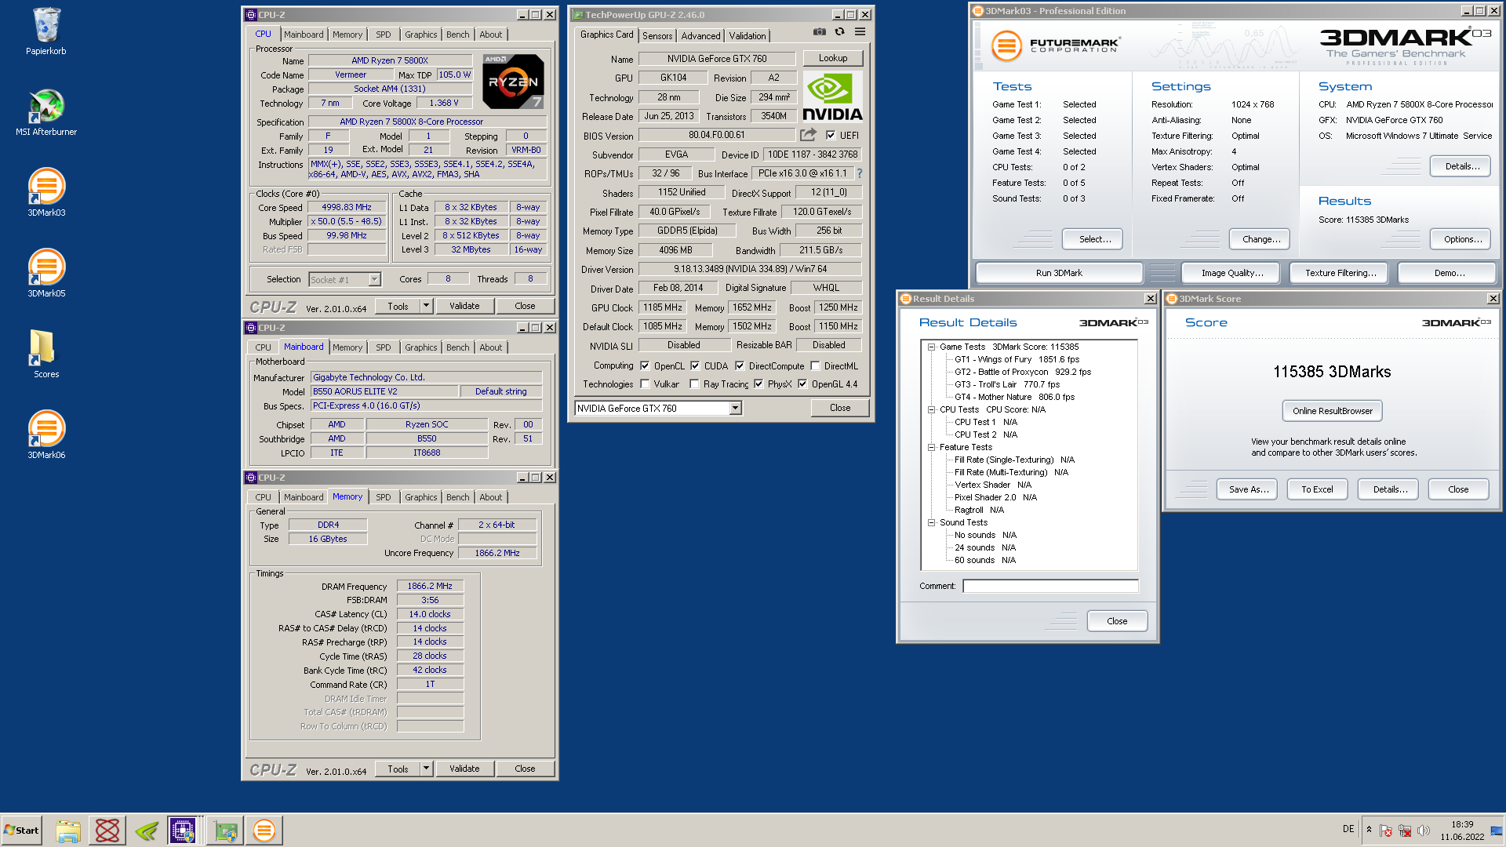Toggle the DirectML checkbox
This screenshot has width=1506, height=847.
tap(815, 365)
